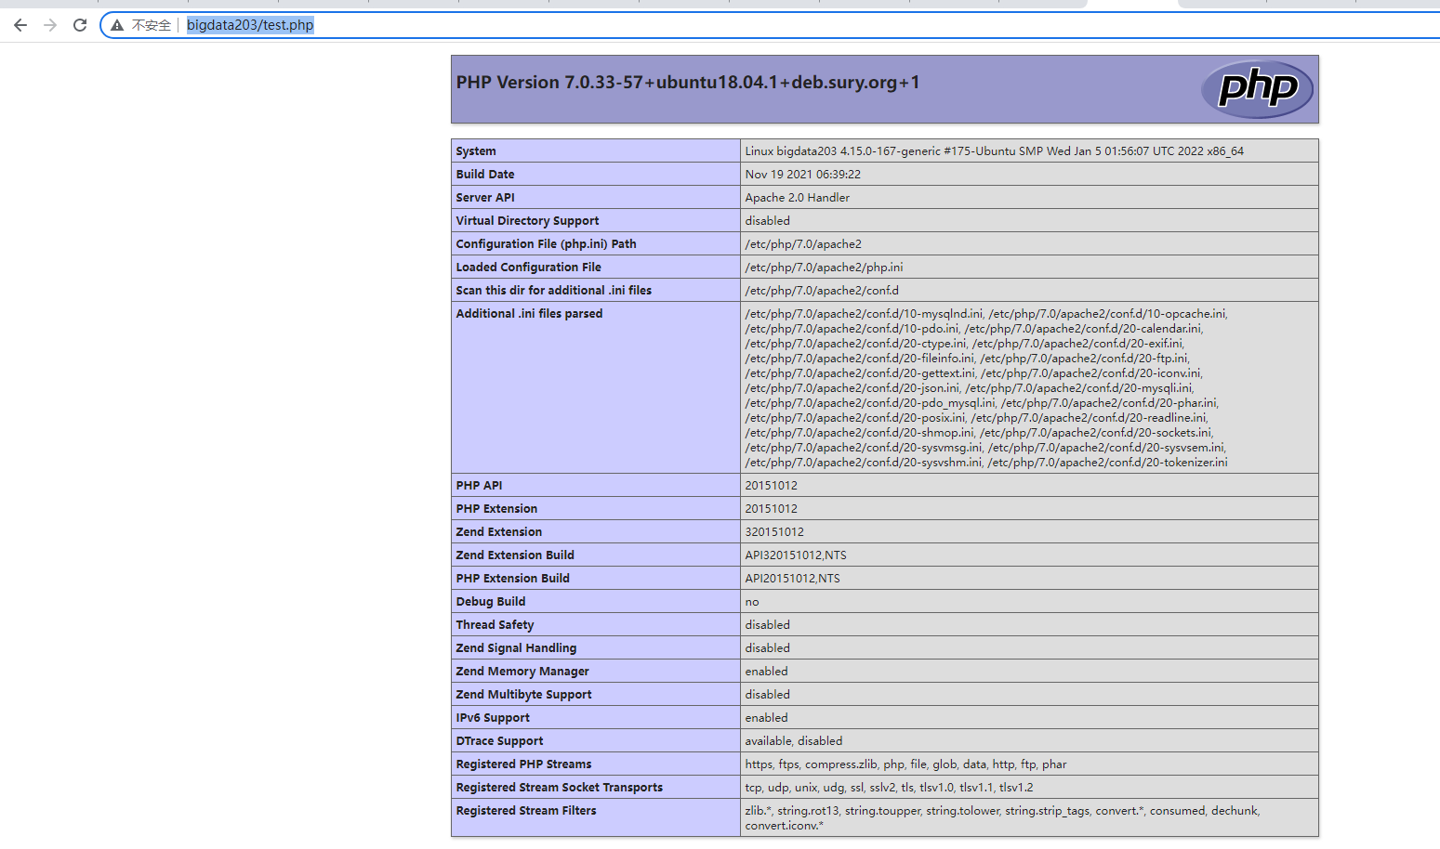Click the tcp, udp, unix transports value
This screenshot has height=849, width=1440.
[889, 787]
